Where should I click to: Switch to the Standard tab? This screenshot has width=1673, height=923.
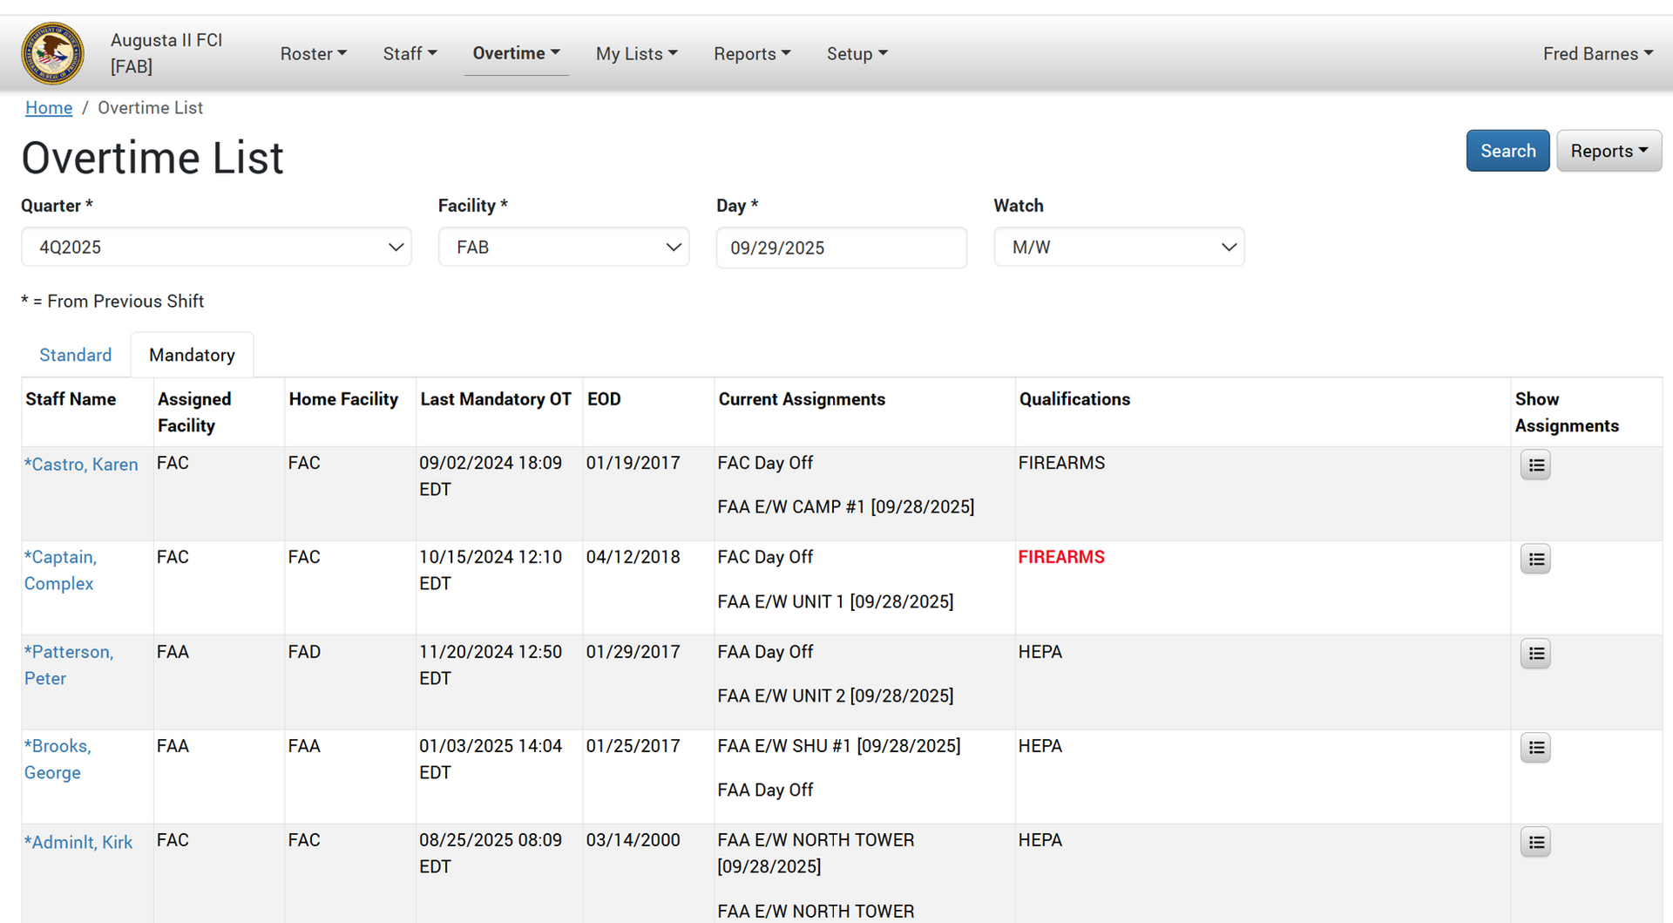(76, 355)
